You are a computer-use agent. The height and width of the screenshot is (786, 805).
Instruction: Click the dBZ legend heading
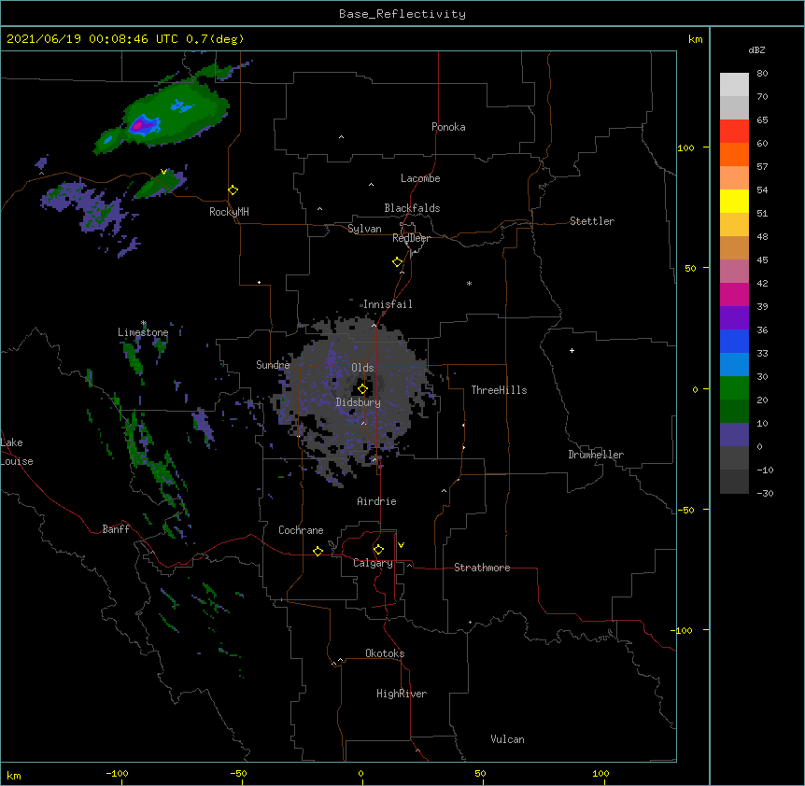(x=756, y=49)
